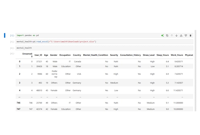Viewport: 200px width, 135px height.
Task: Move the selected cell up
Action: click(x=172, y=36)
